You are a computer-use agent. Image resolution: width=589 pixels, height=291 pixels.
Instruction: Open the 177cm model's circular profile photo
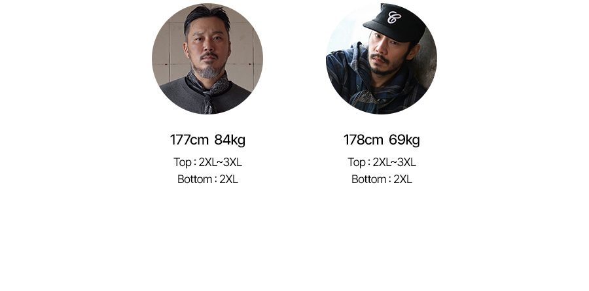[207, 59]
